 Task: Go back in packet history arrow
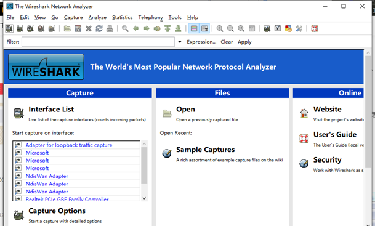coord(136,29)
